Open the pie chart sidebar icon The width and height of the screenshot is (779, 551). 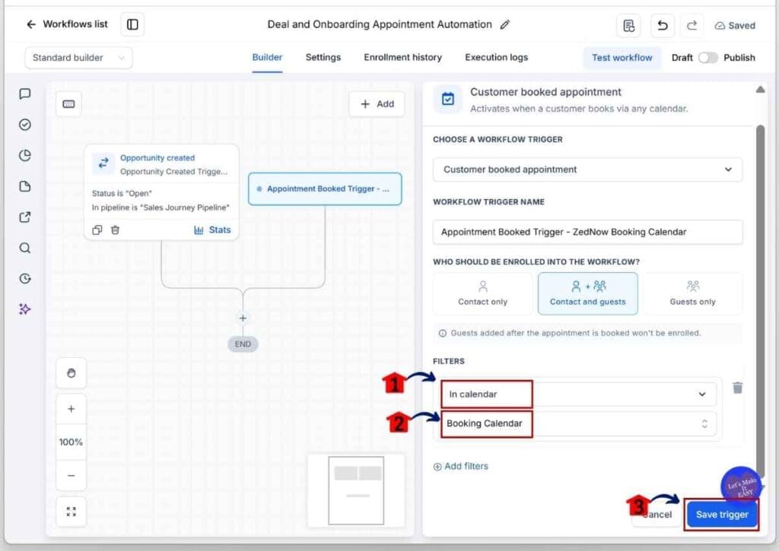(25, 155)
